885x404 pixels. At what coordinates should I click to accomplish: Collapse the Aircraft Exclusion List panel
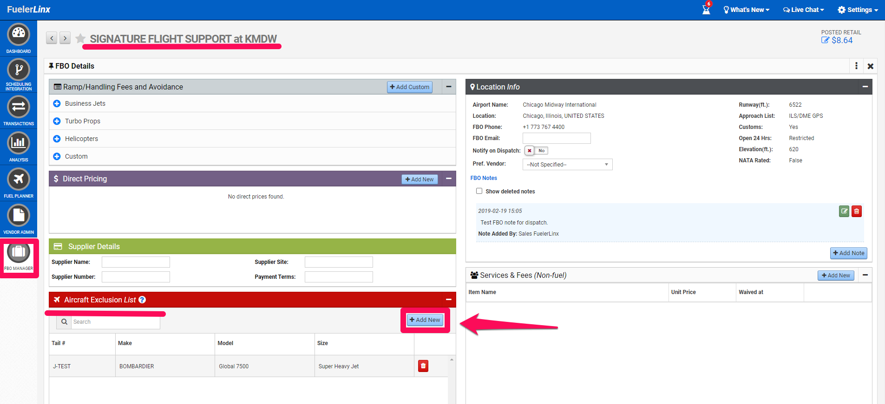[449, 300]
